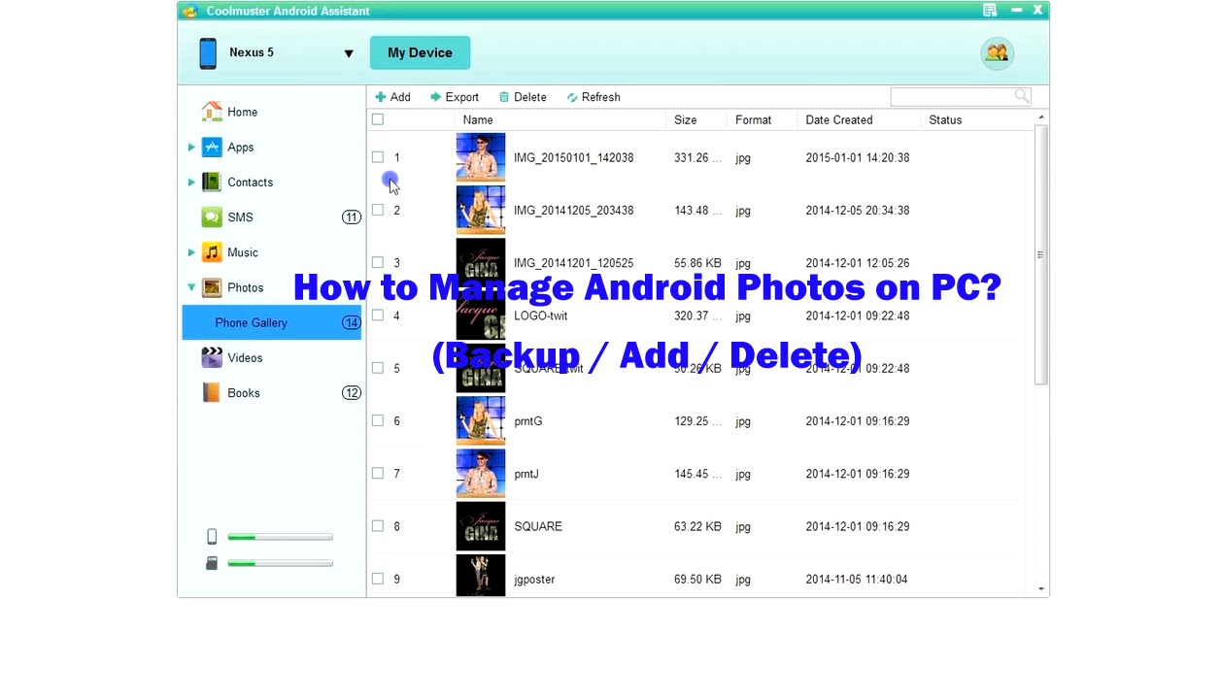This screenshot has width=1221, height=699.
Task: Click thumbnail of prntG
Action: click(481, 420)
